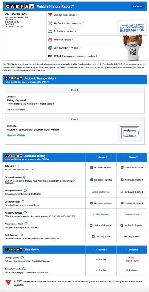
Task: Click the info icon next to Damage Brands
Action: [x=22, y=258]
